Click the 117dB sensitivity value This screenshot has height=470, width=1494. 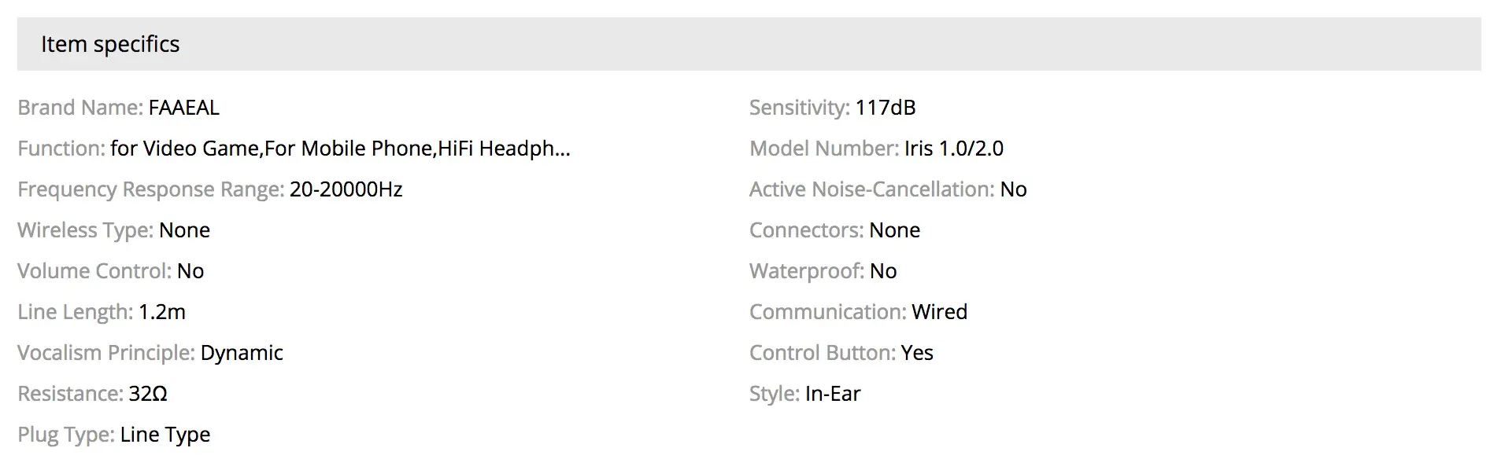point(886,108)
